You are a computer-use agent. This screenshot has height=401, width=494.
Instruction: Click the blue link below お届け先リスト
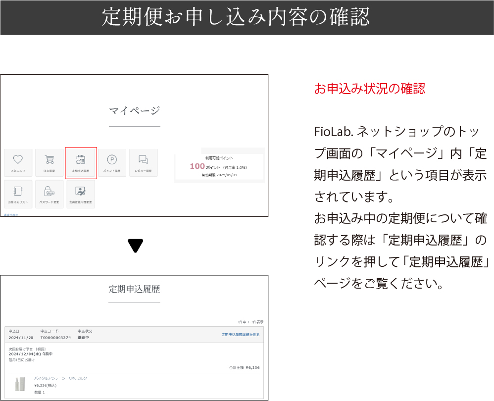(11, 215)
